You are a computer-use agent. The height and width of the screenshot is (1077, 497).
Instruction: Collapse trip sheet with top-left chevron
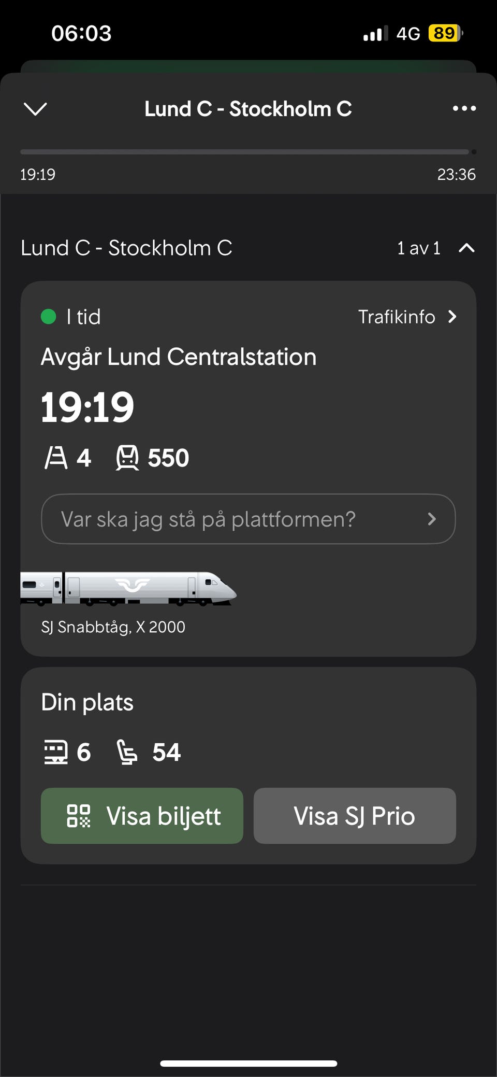tap(35, 109)
